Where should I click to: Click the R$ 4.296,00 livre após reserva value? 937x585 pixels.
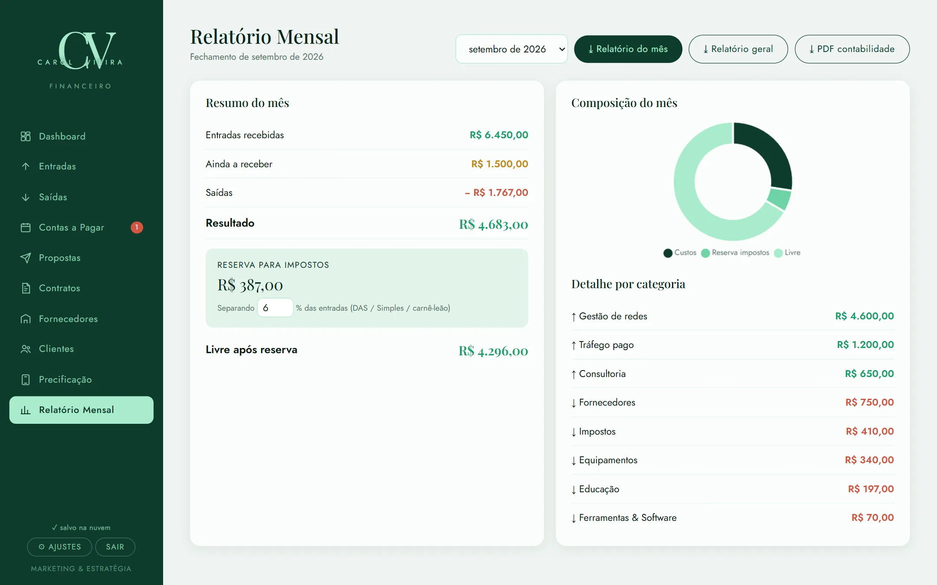pos(494,351)
